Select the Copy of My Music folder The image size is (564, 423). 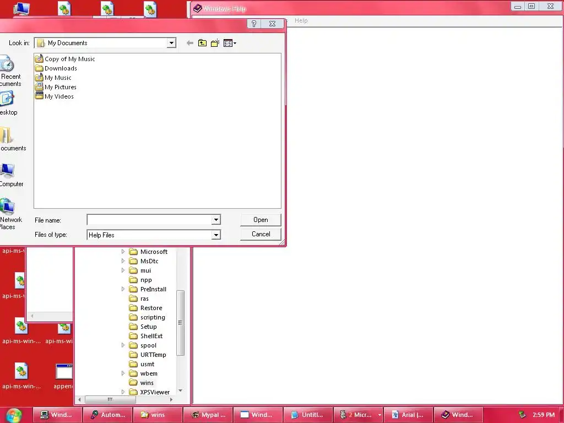pyautogui.click(x=65, y=58)
